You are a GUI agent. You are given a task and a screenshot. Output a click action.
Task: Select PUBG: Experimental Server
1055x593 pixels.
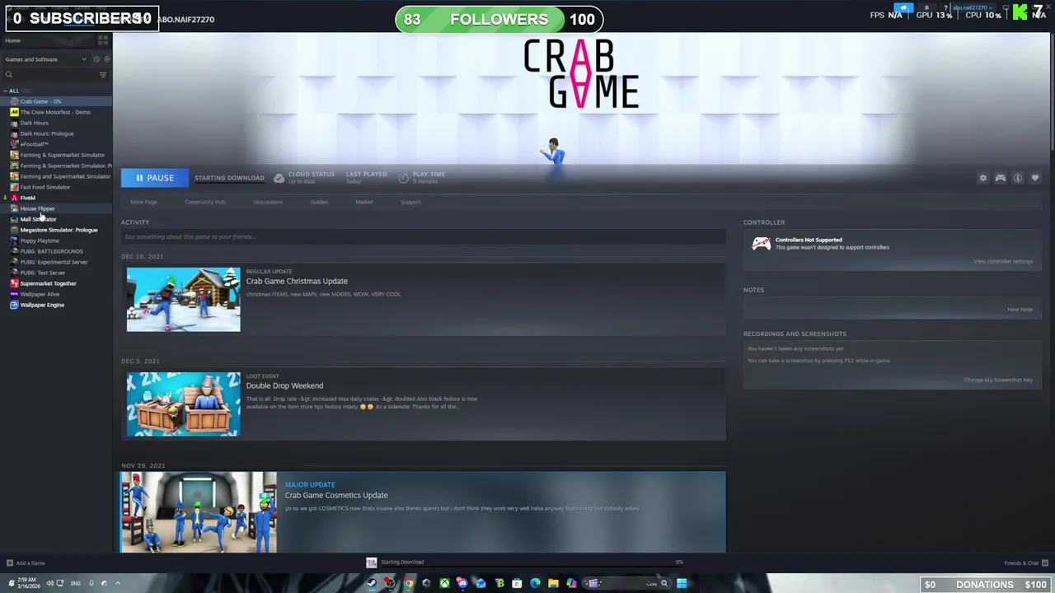[56, 262]
